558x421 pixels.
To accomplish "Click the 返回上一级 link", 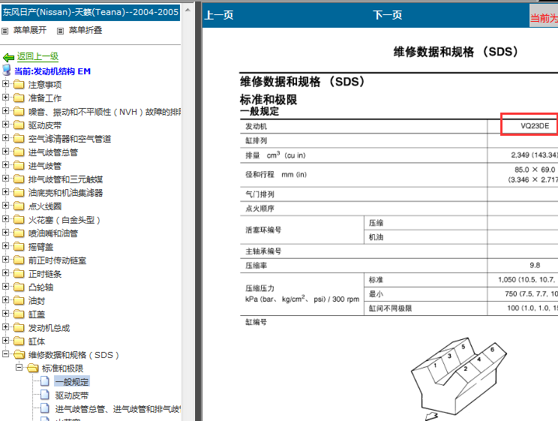I will tap(37, 56).
